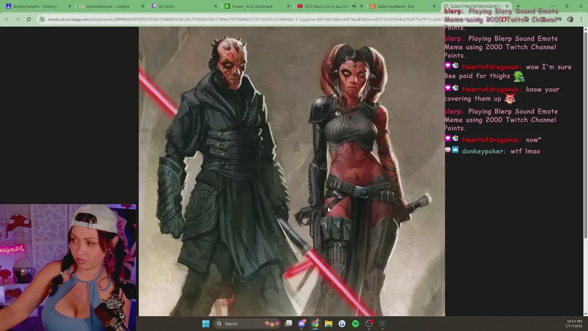Go forward to next page
This screenshot has width=588, height=331.
[x=17, y=19]
